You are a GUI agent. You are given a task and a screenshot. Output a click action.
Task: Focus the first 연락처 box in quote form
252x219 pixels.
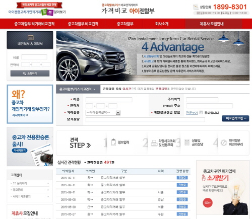(89, 106)
